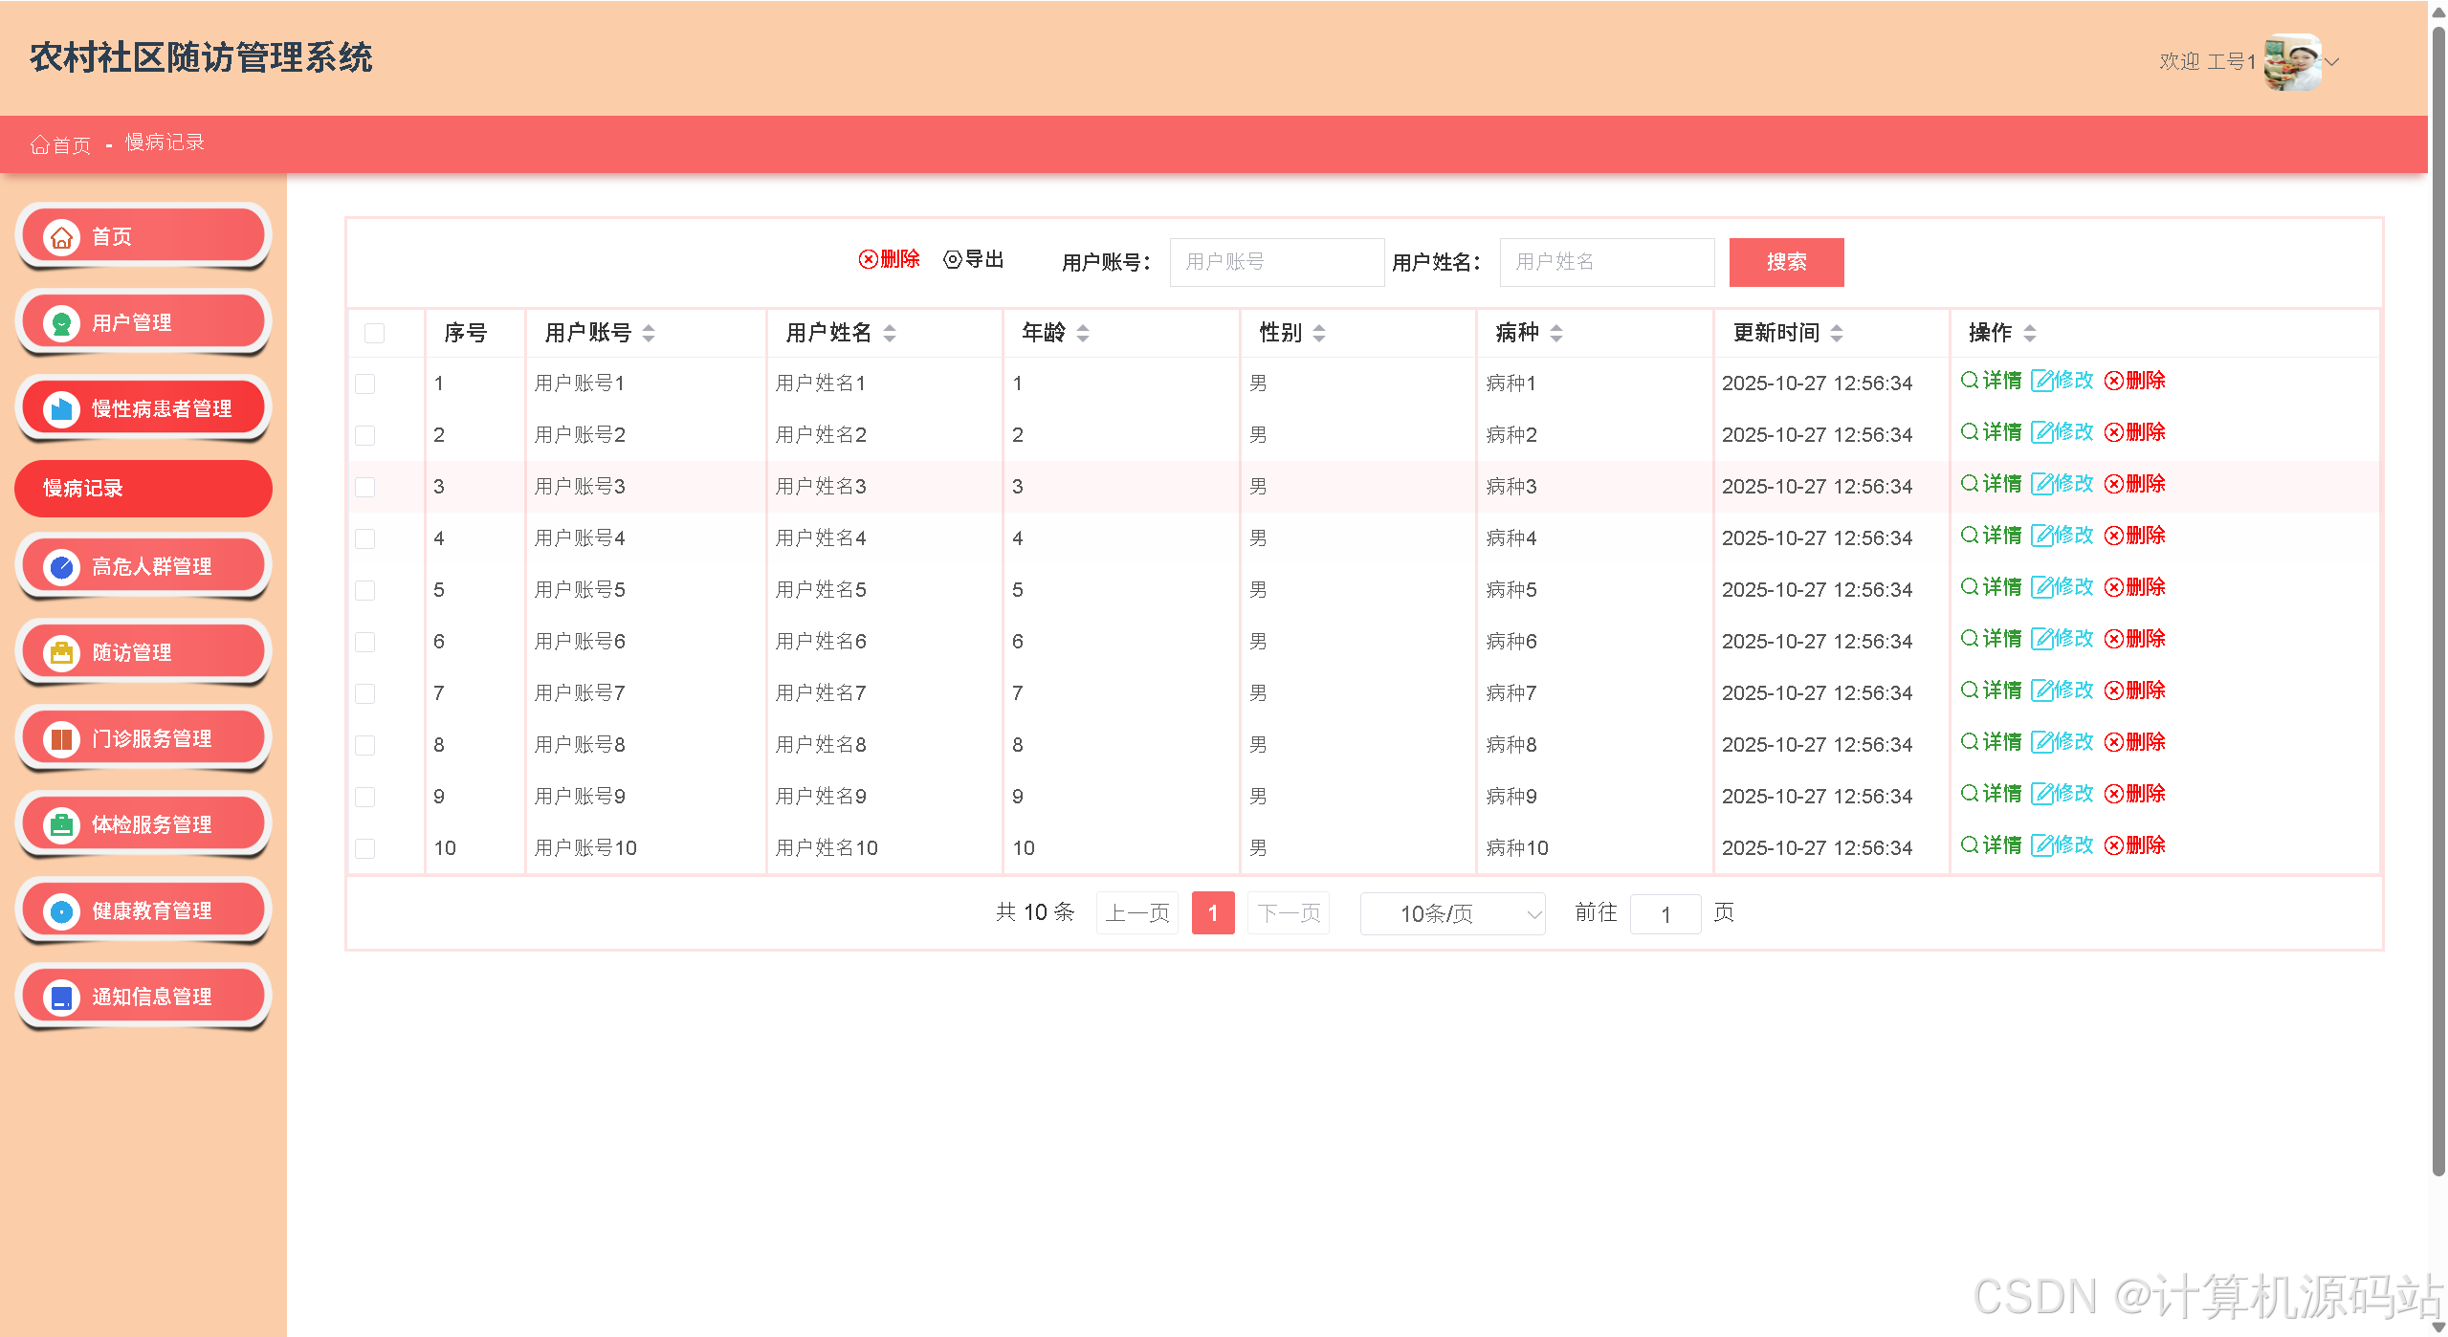This screenshot has width=2448, height=1337.
Task: Open 详情 for the 用户账号1 row
Action: (1991, 381)
